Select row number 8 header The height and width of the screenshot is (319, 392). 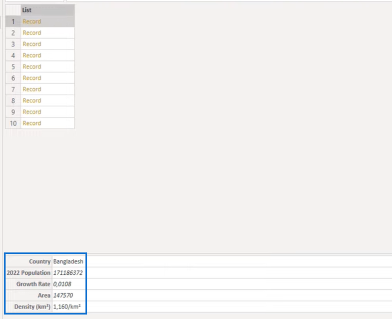pos(13,100)
